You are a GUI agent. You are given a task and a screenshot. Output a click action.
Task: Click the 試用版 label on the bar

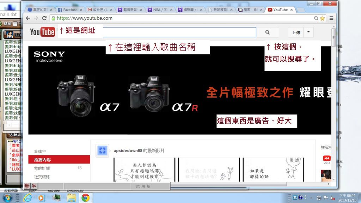pos(143,186)
